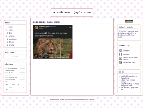Screen dimensions: 144x108
Task: Expand the about submenu triangle
Action: coord(7,30)
